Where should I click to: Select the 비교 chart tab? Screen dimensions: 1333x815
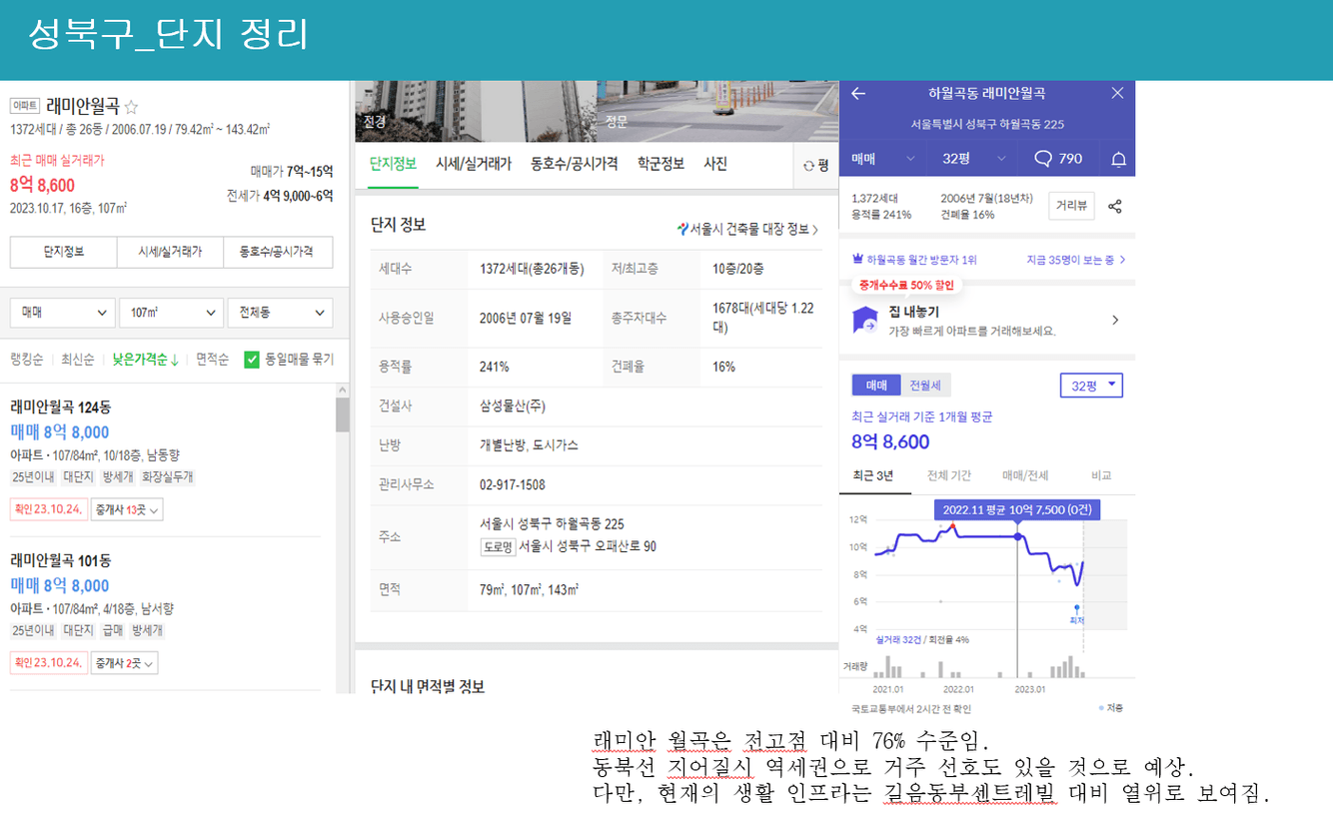click(x=1101, y=475)
